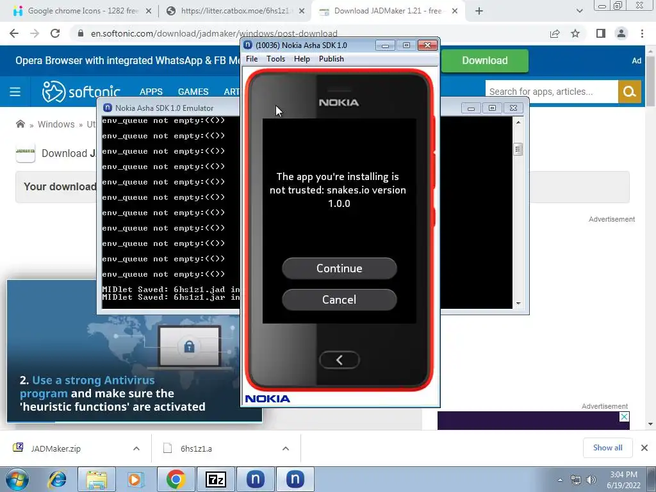Open the Windows Start menu
The image size is (656, 492).
point(17,479)
